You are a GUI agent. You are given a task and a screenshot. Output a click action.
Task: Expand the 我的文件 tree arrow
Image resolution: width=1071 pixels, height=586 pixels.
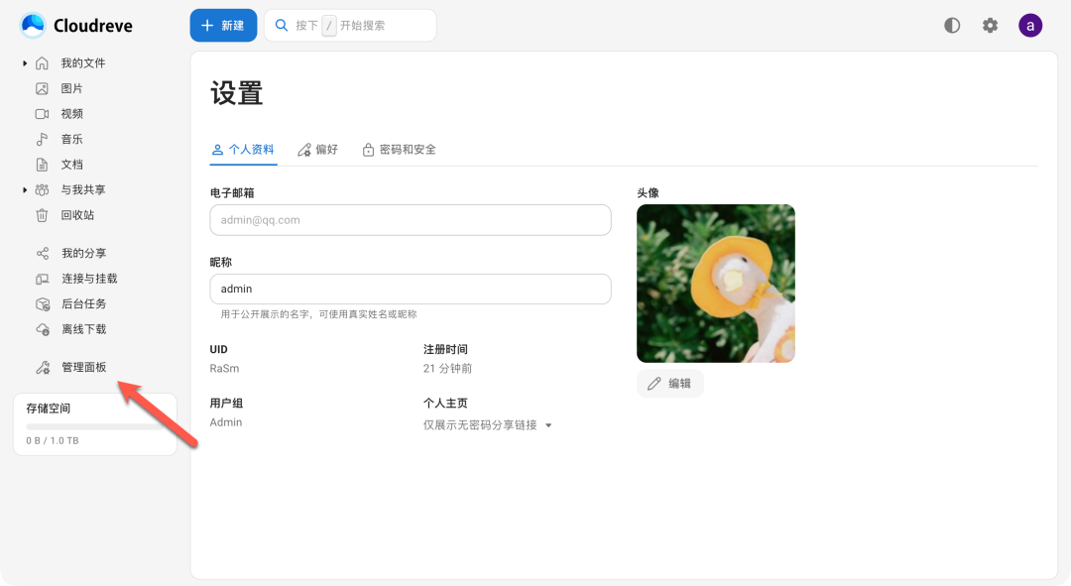point(25,63)
